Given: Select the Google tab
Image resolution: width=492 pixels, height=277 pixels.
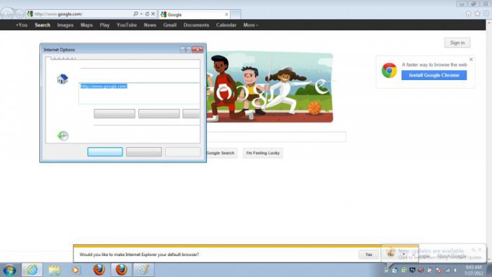Looking at the screenshot, I should [195, 14].
